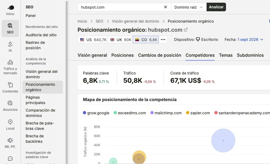Open Rastreo de posición
This screenshot has height=164, width=270.
pos(35,45)
